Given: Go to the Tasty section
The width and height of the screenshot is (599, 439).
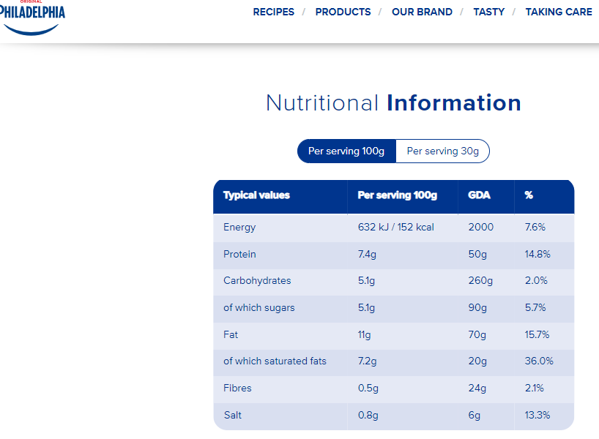Looking at the screenshot, I should click(489, 12).
